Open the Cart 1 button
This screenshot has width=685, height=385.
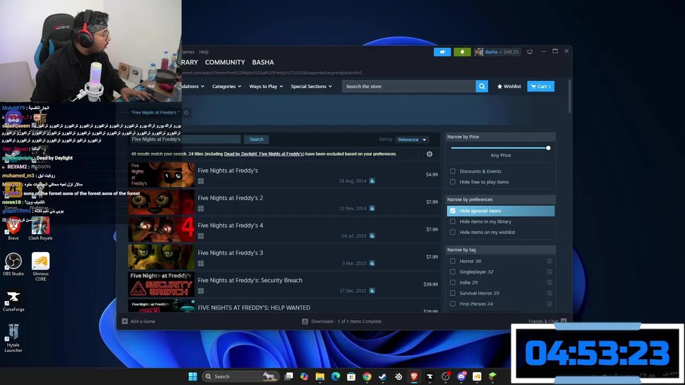pos(541,86)
